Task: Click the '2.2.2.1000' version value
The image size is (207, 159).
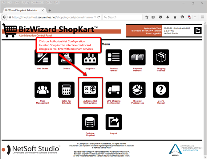Action: click(x=169, y=31)
